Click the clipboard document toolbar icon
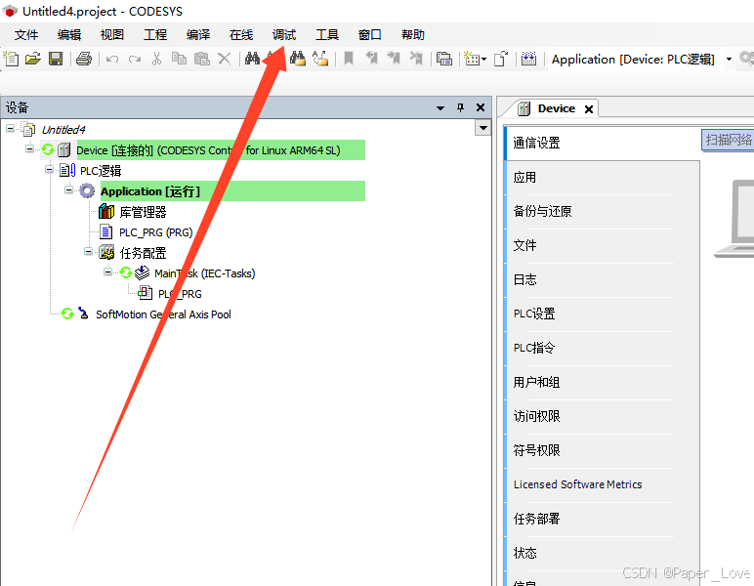The width and height of the screenshot is (754, 586). pyautogui.click(x=501, y=59)
